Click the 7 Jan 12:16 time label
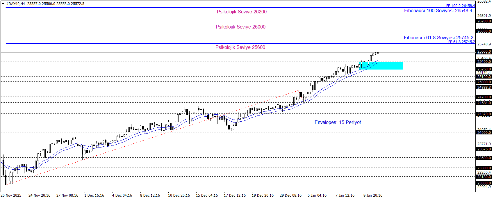This screenshot has width=494, height=199. (345, 196)
